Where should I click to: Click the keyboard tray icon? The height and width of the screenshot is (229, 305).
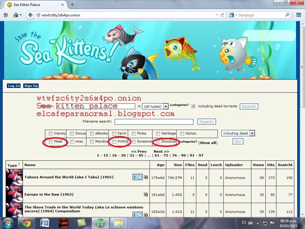[250, 222]
